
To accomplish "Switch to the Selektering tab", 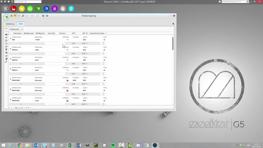I will [x=10, y=24].
